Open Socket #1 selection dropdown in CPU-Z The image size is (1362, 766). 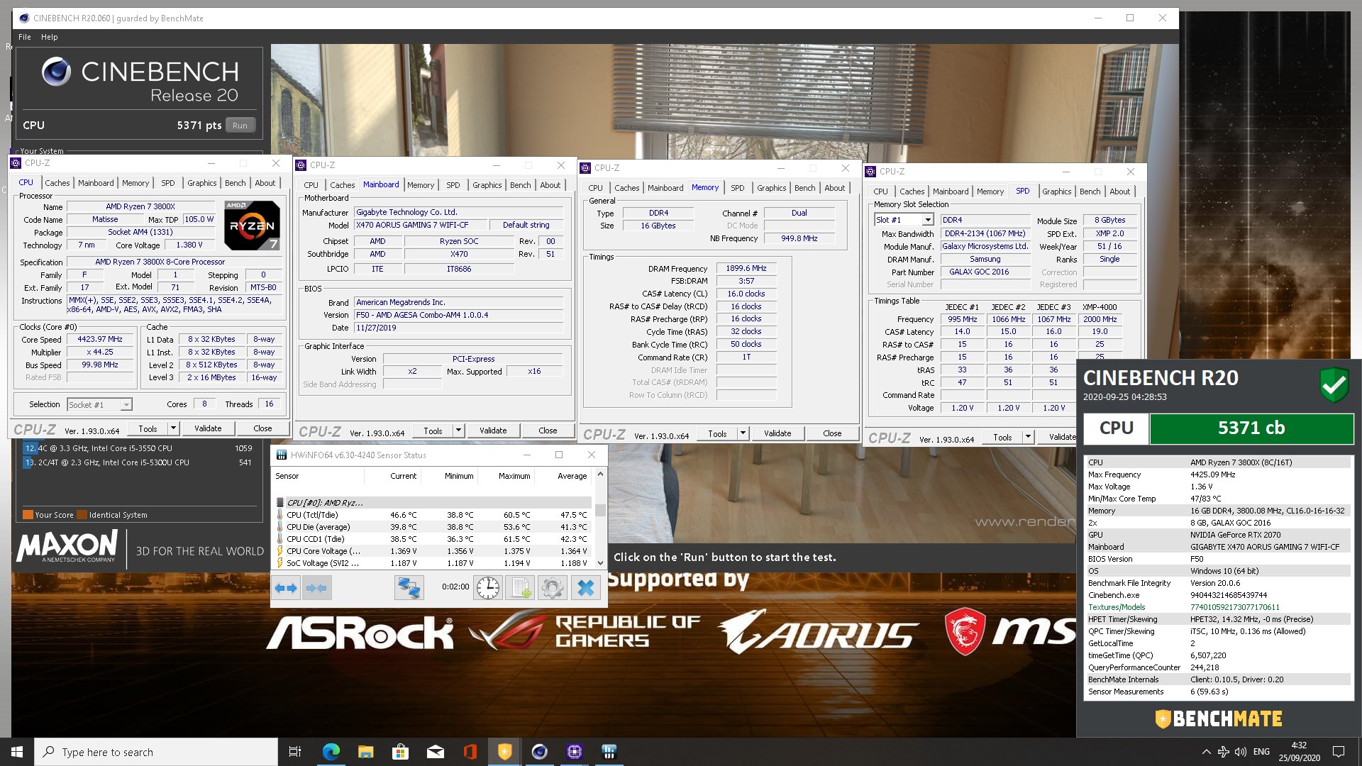pyautogui.click(x=126, y=405)
